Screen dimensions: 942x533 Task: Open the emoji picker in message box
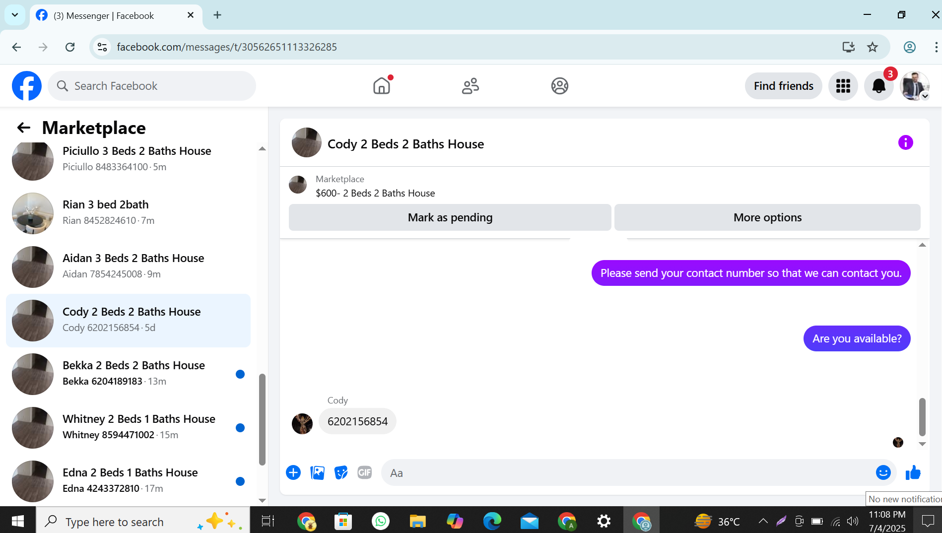(883, 472)
